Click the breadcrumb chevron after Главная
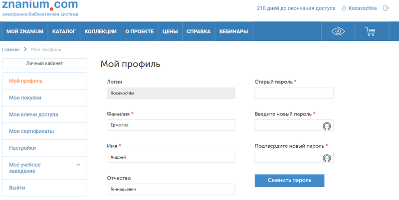The height and width of the screenshot is (200, 399). coord(25,49)
